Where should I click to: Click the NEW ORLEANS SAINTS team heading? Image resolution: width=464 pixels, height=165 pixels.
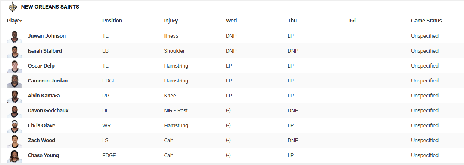(x=50, y=7)
